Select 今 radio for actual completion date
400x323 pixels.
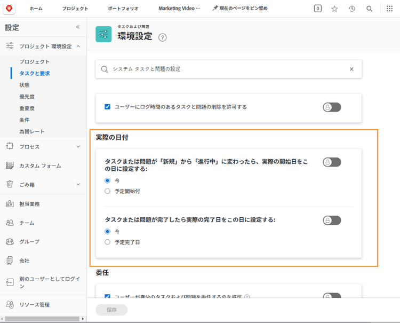pos(107,231)
